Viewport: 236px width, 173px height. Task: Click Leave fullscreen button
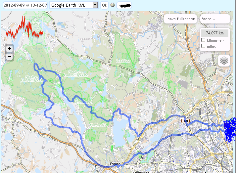[x=180, y=19]
